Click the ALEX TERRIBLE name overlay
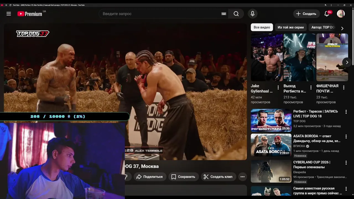This screenshot has width=354, height=199. [x=149, y=151]
